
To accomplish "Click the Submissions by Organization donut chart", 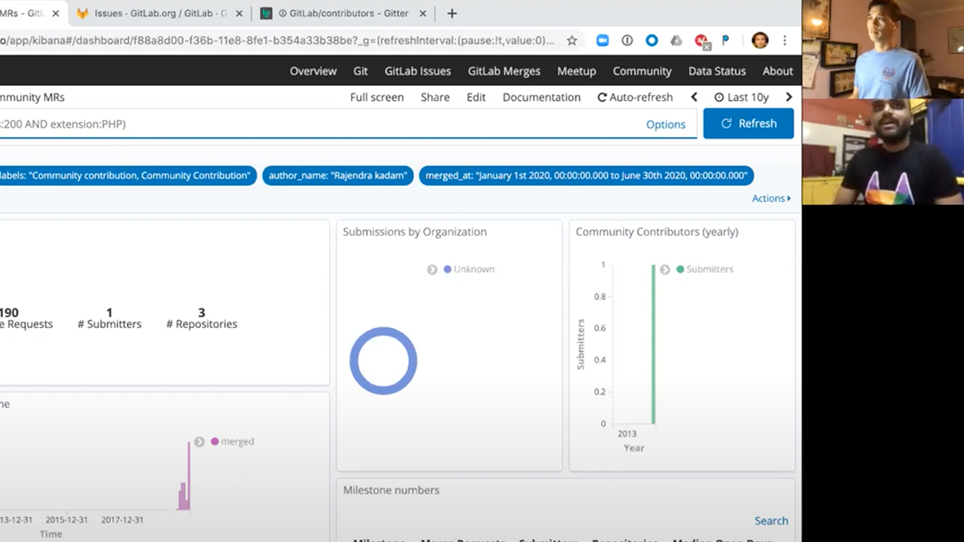I will (383, 361).
